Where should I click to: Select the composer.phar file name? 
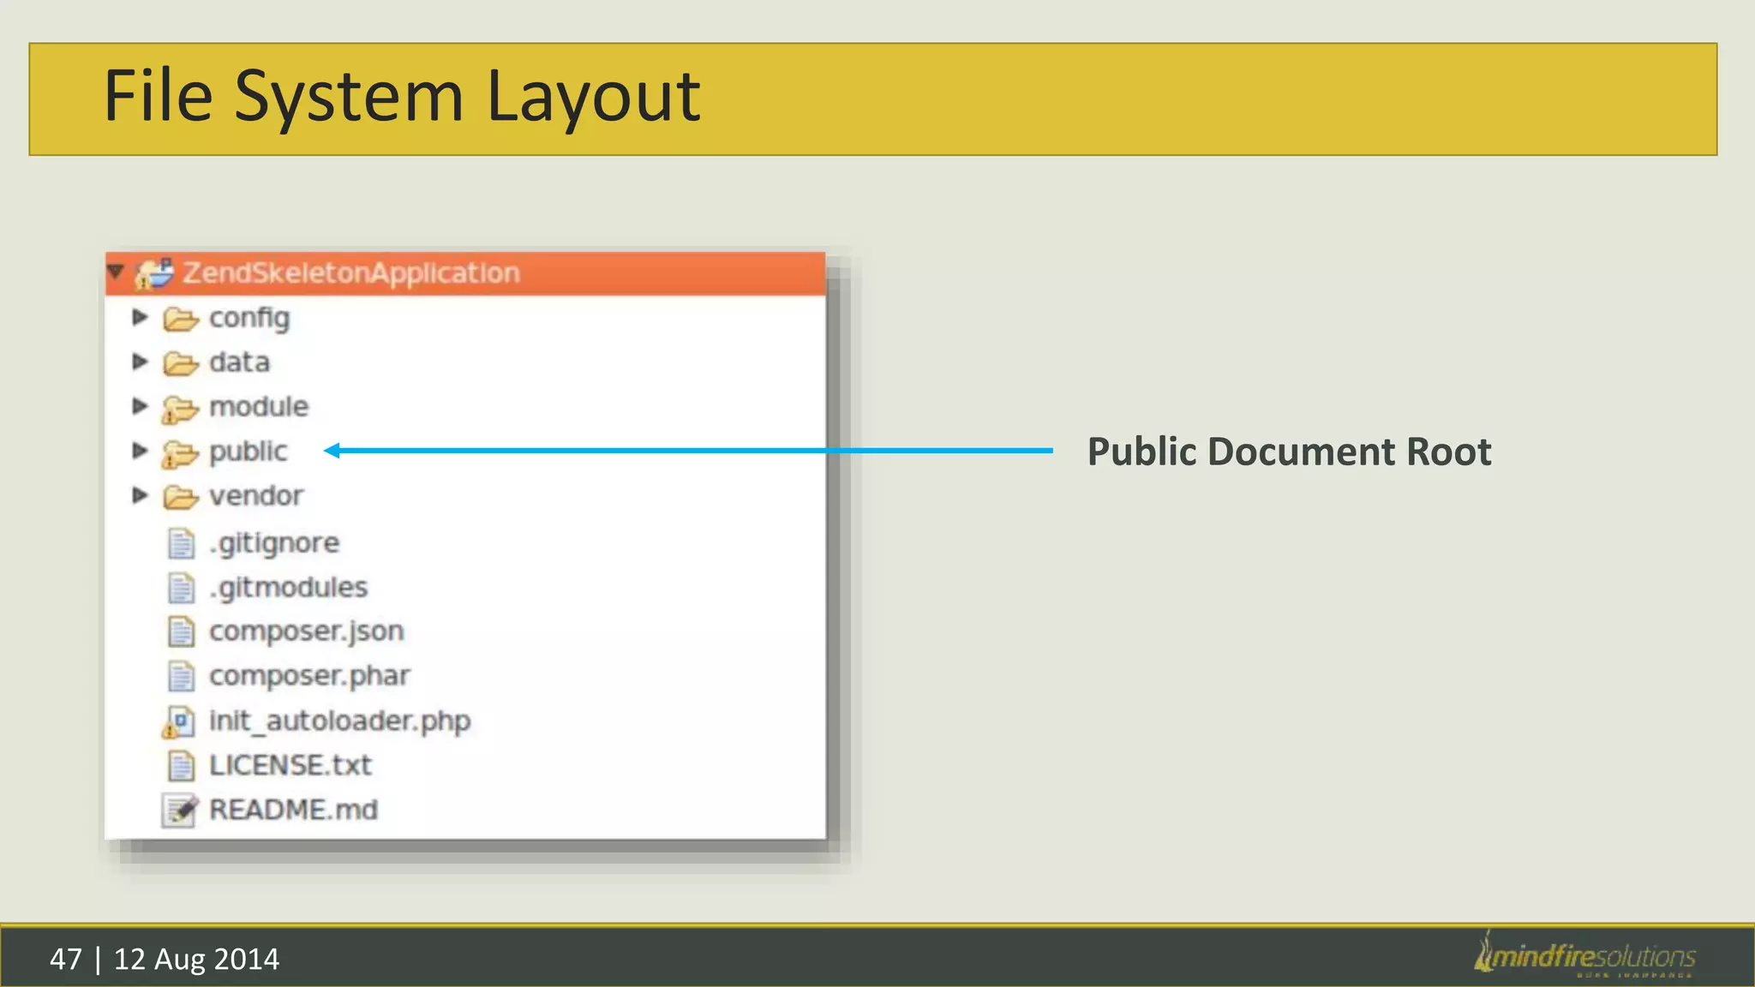309,677
